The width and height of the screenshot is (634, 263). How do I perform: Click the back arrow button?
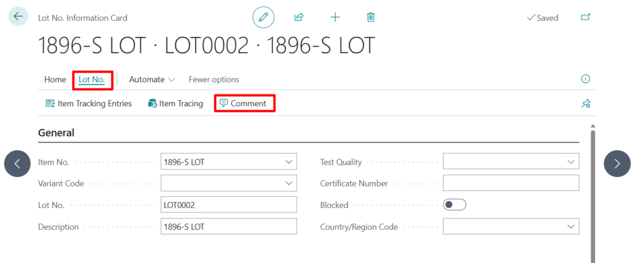coord(17,17)
